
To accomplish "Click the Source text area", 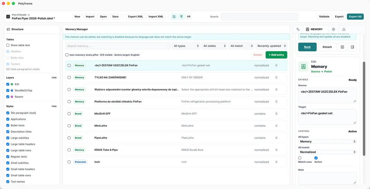I will coord(327,95).
